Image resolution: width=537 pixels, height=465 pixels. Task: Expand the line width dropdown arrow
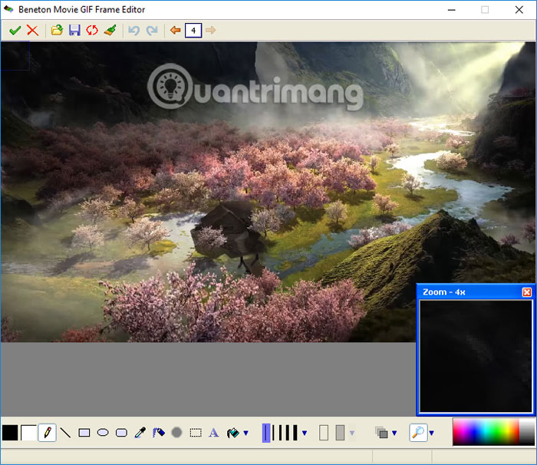[x=305, y=434]
